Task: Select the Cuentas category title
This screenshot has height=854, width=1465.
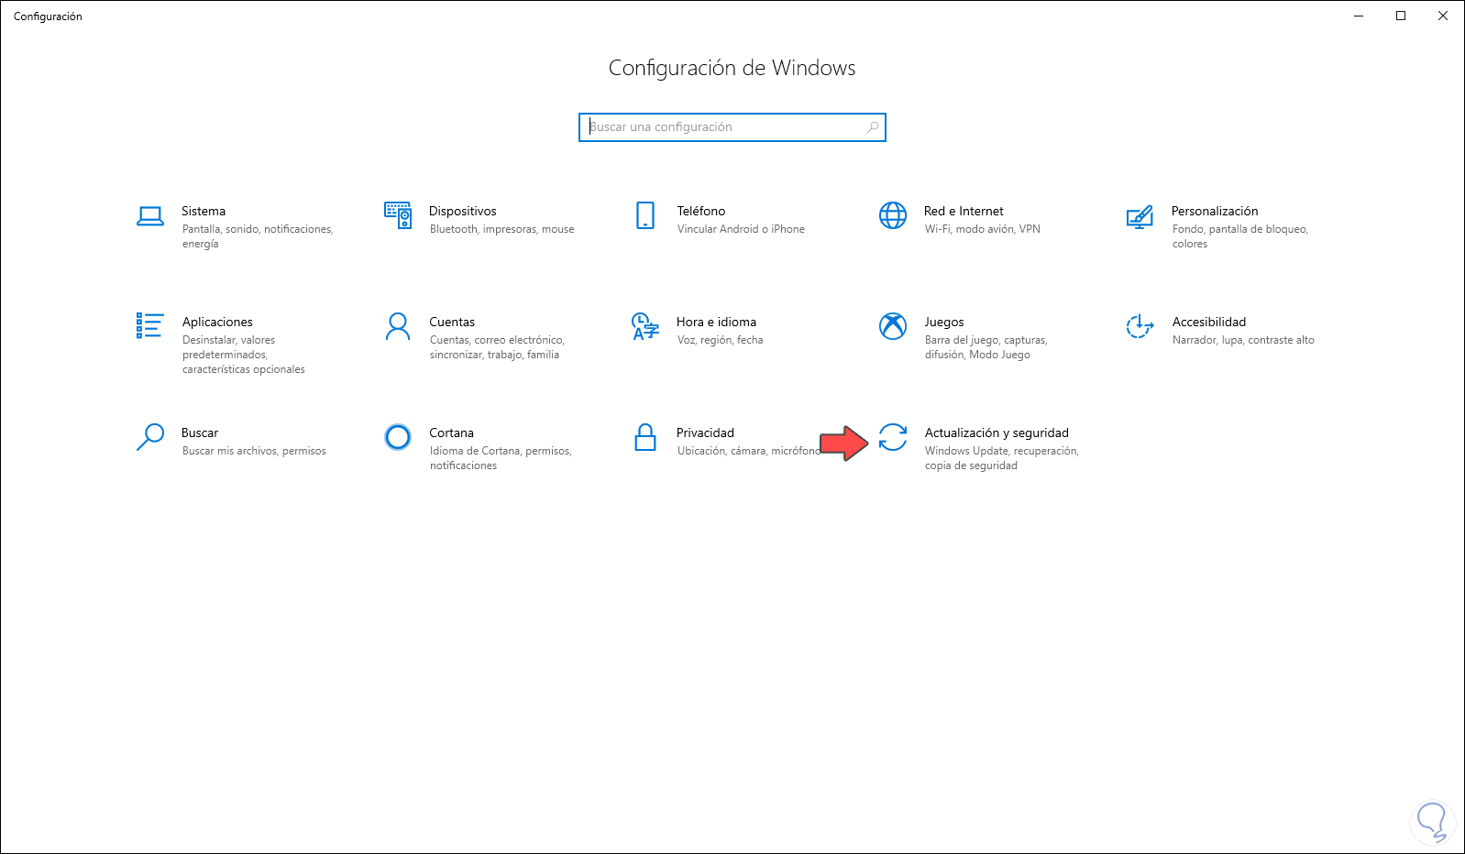Action: click(452, 323)
